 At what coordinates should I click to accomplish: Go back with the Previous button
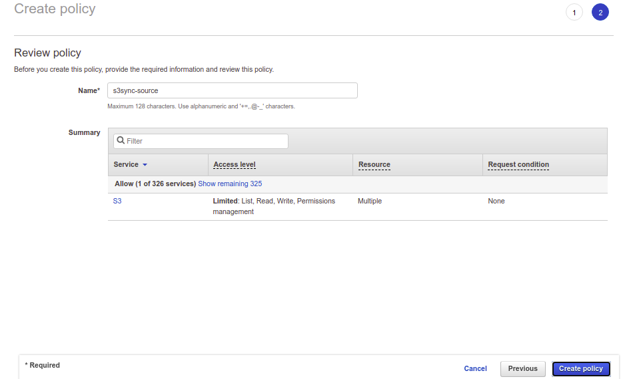pos(522,368)
